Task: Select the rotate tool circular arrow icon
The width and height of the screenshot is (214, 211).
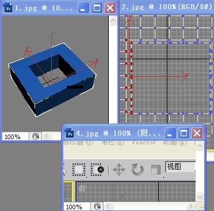Action: click(137, 170)
